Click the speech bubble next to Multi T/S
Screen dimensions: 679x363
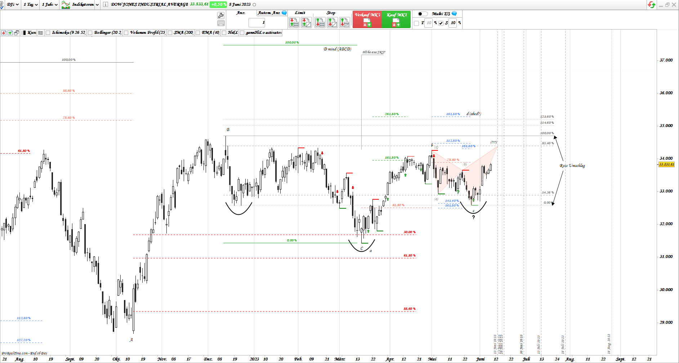pos(454,14)
